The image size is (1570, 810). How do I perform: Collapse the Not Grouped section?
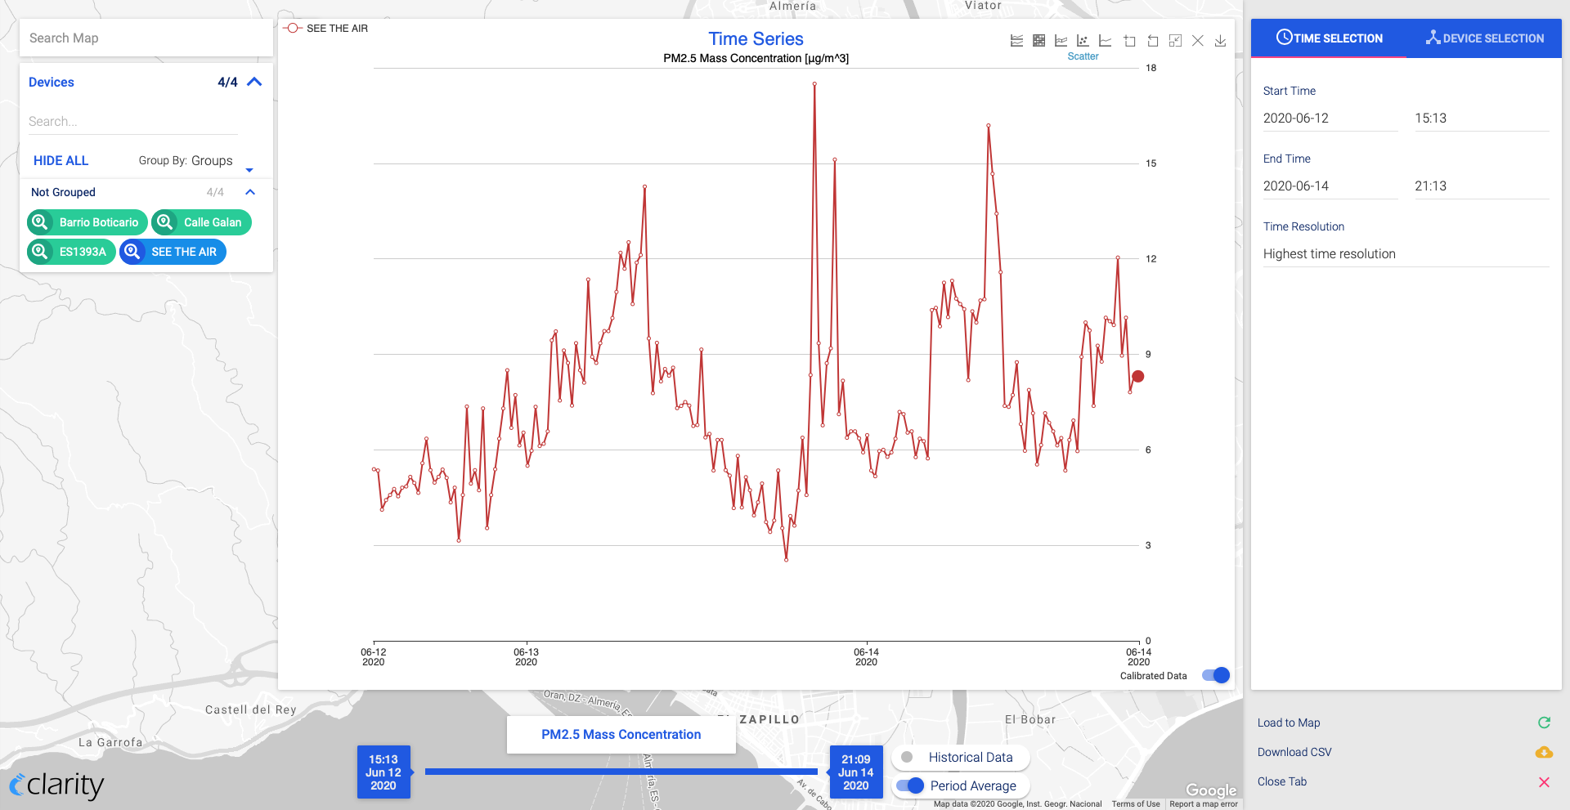250,192
